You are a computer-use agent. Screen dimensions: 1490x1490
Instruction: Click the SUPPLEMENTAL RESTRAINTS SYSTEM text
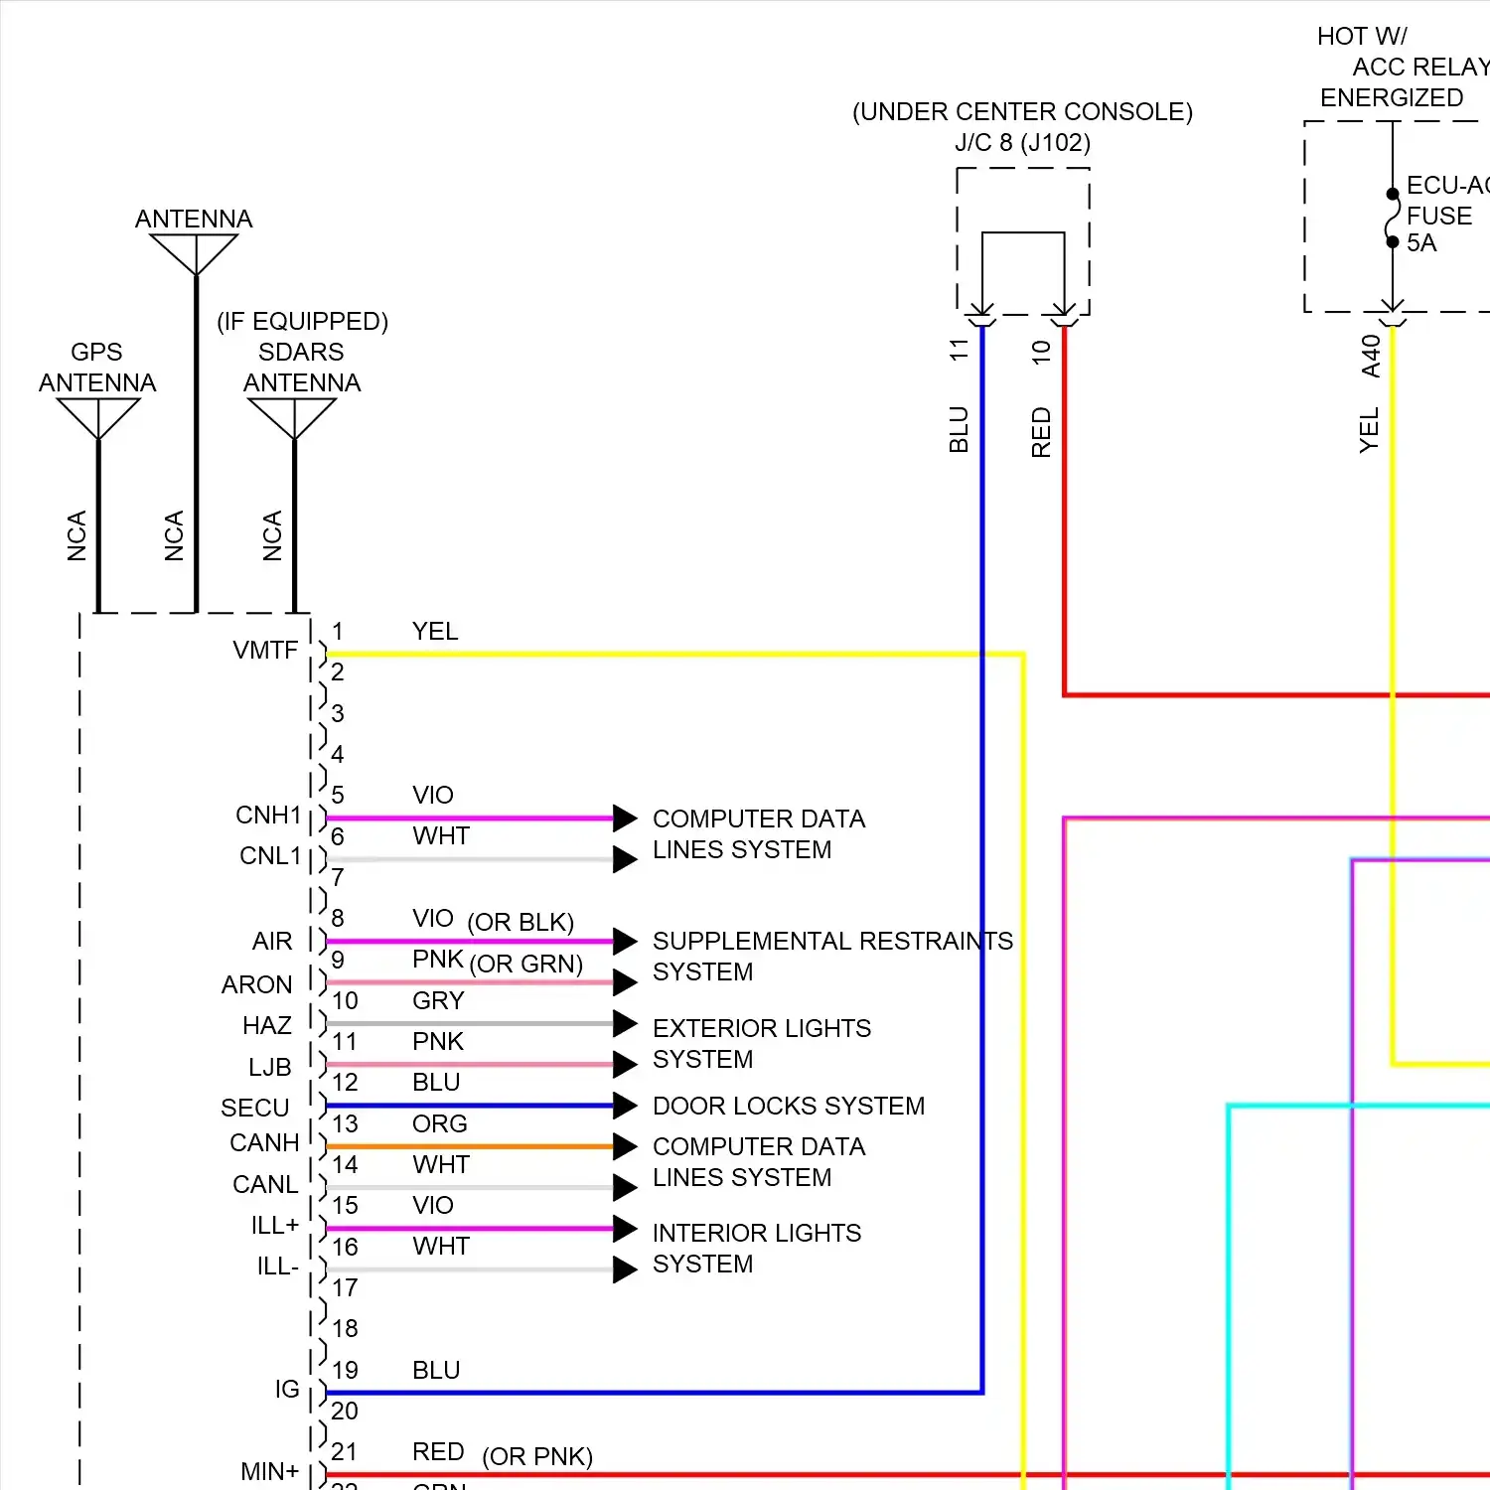(832, 956)
